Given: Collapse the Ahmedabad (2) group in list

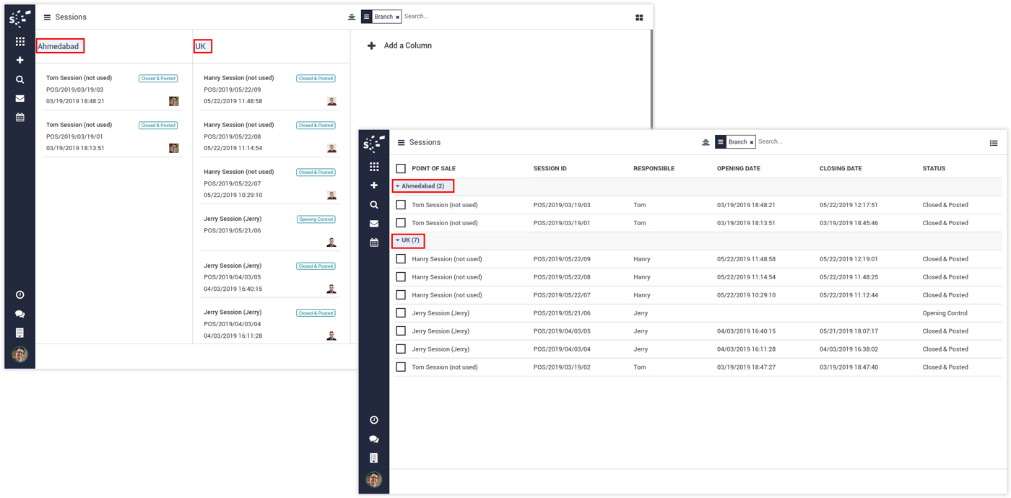Looking at the screenshot, I should tap(423, 186).
